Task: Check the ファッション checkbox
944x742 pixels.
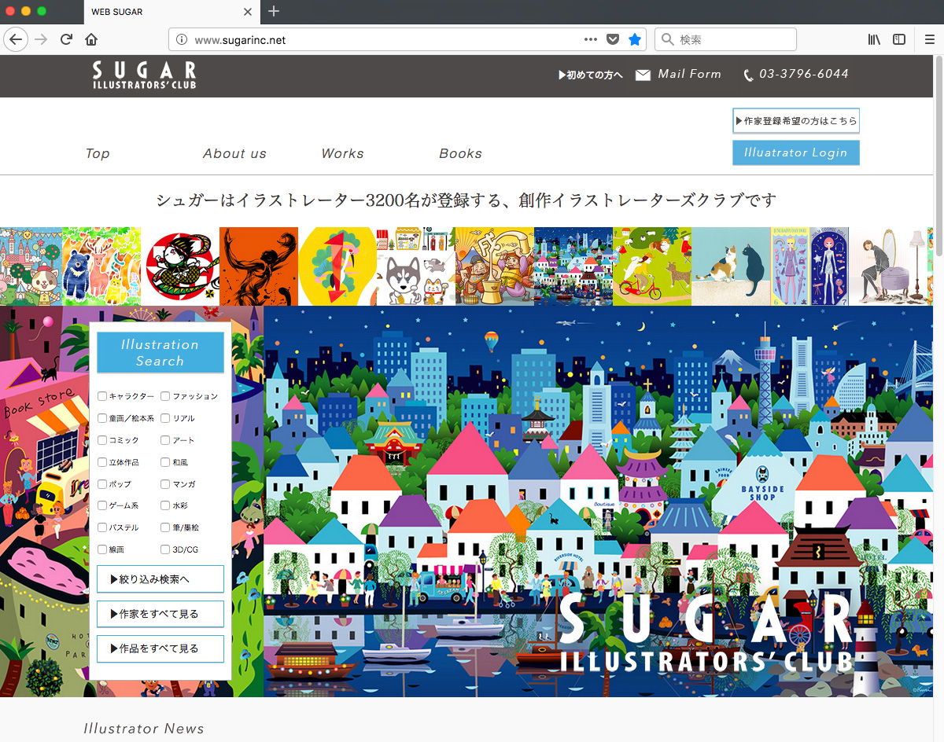Action: click(x=165, y=396)
